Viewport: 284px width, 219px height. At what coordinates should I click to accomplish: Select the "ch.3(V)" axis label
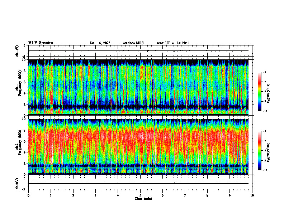coord(17,184)
